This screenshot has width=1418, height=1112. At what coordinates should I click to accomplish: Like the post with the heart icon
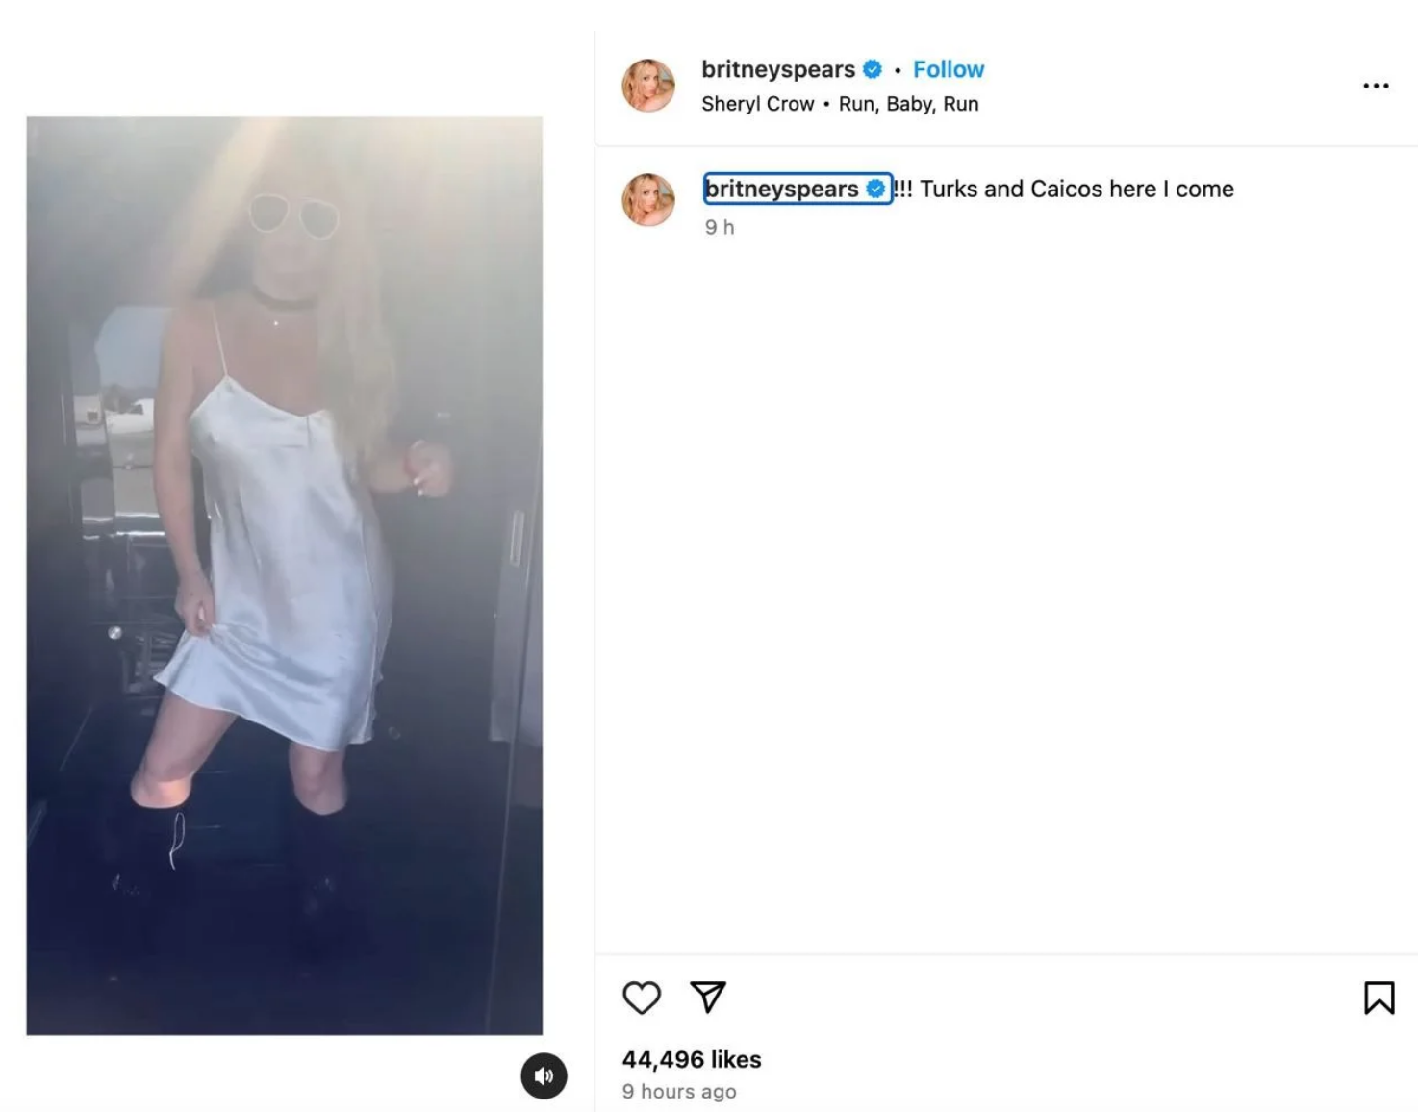642,998
